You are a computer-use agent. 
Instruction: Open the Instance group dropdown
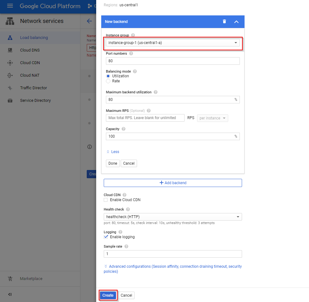coord(173,43)
